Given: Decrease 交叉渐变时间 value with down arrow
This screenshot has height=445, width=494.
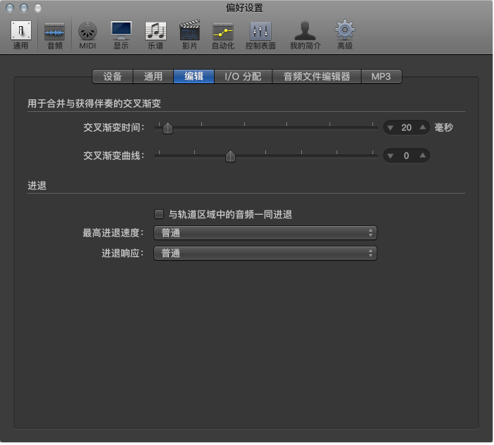Looking at the screenshot, I should pyautogui.click(x=391, y=128).
